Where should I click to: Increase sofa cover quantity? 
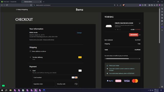(120, 30)
